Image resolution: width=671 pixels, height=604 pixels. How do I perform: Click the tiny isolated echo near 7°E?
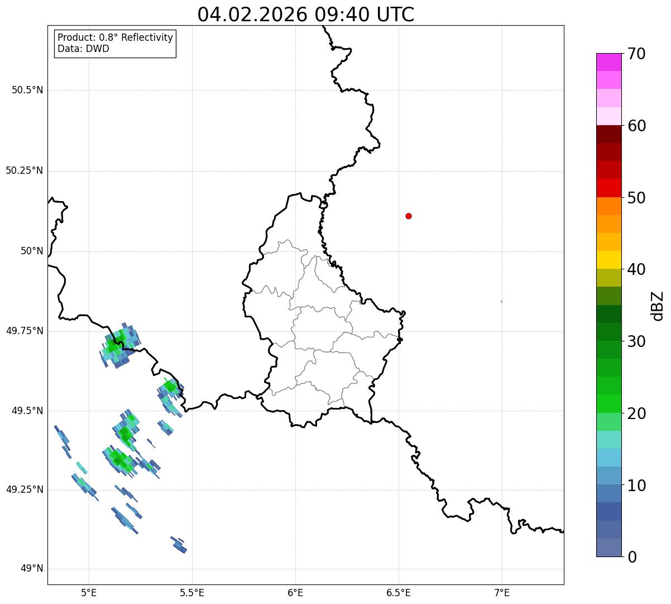501,302
